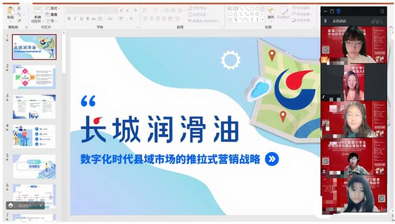This screenshot has width=395, height=224.
Task: Apply text shadow with the S icon
Action: click(87, 18)
